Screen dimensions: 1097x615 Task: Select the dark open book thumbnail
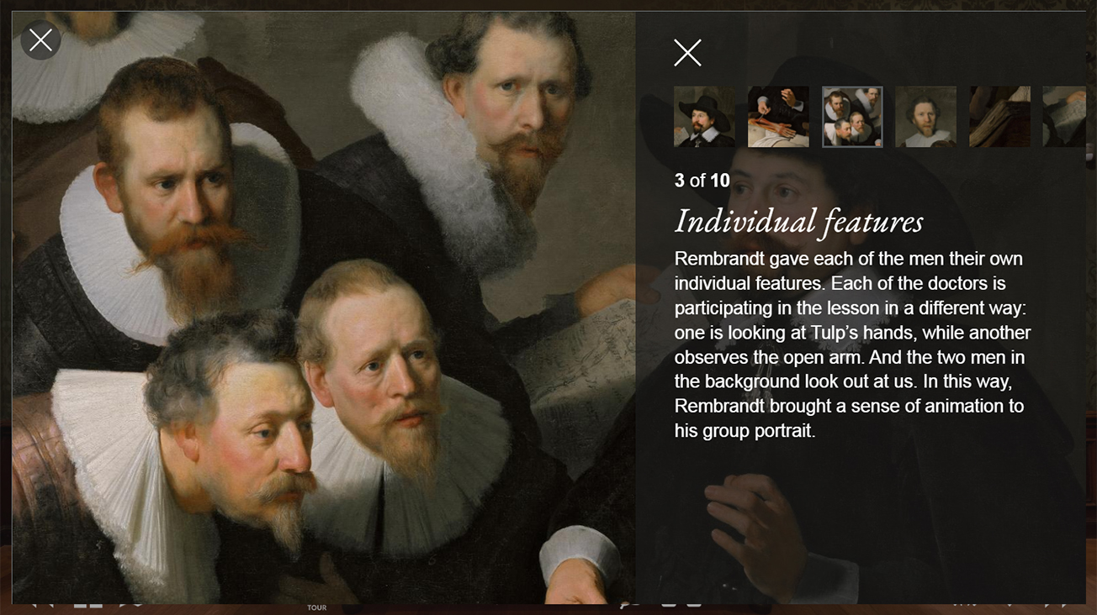click(1000, 117)
